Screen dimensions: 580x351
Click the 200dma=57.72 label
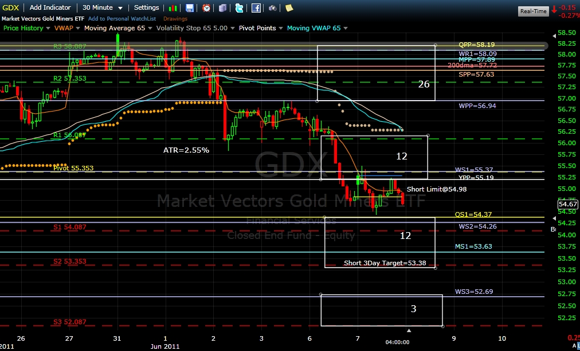[472, 65]
